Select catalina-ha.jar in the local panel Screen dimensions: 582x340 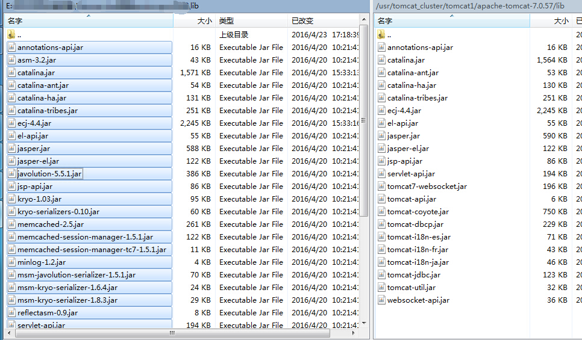click(x=42, y=98)
